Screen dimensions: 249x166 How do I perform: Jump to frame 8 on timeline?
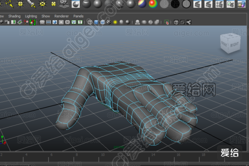pos(76,154)
